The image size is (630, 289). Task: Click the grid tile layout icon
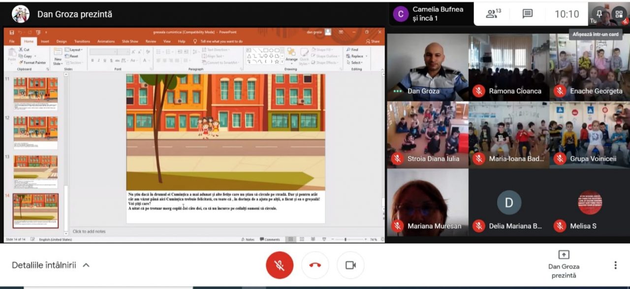coord(618,14)
